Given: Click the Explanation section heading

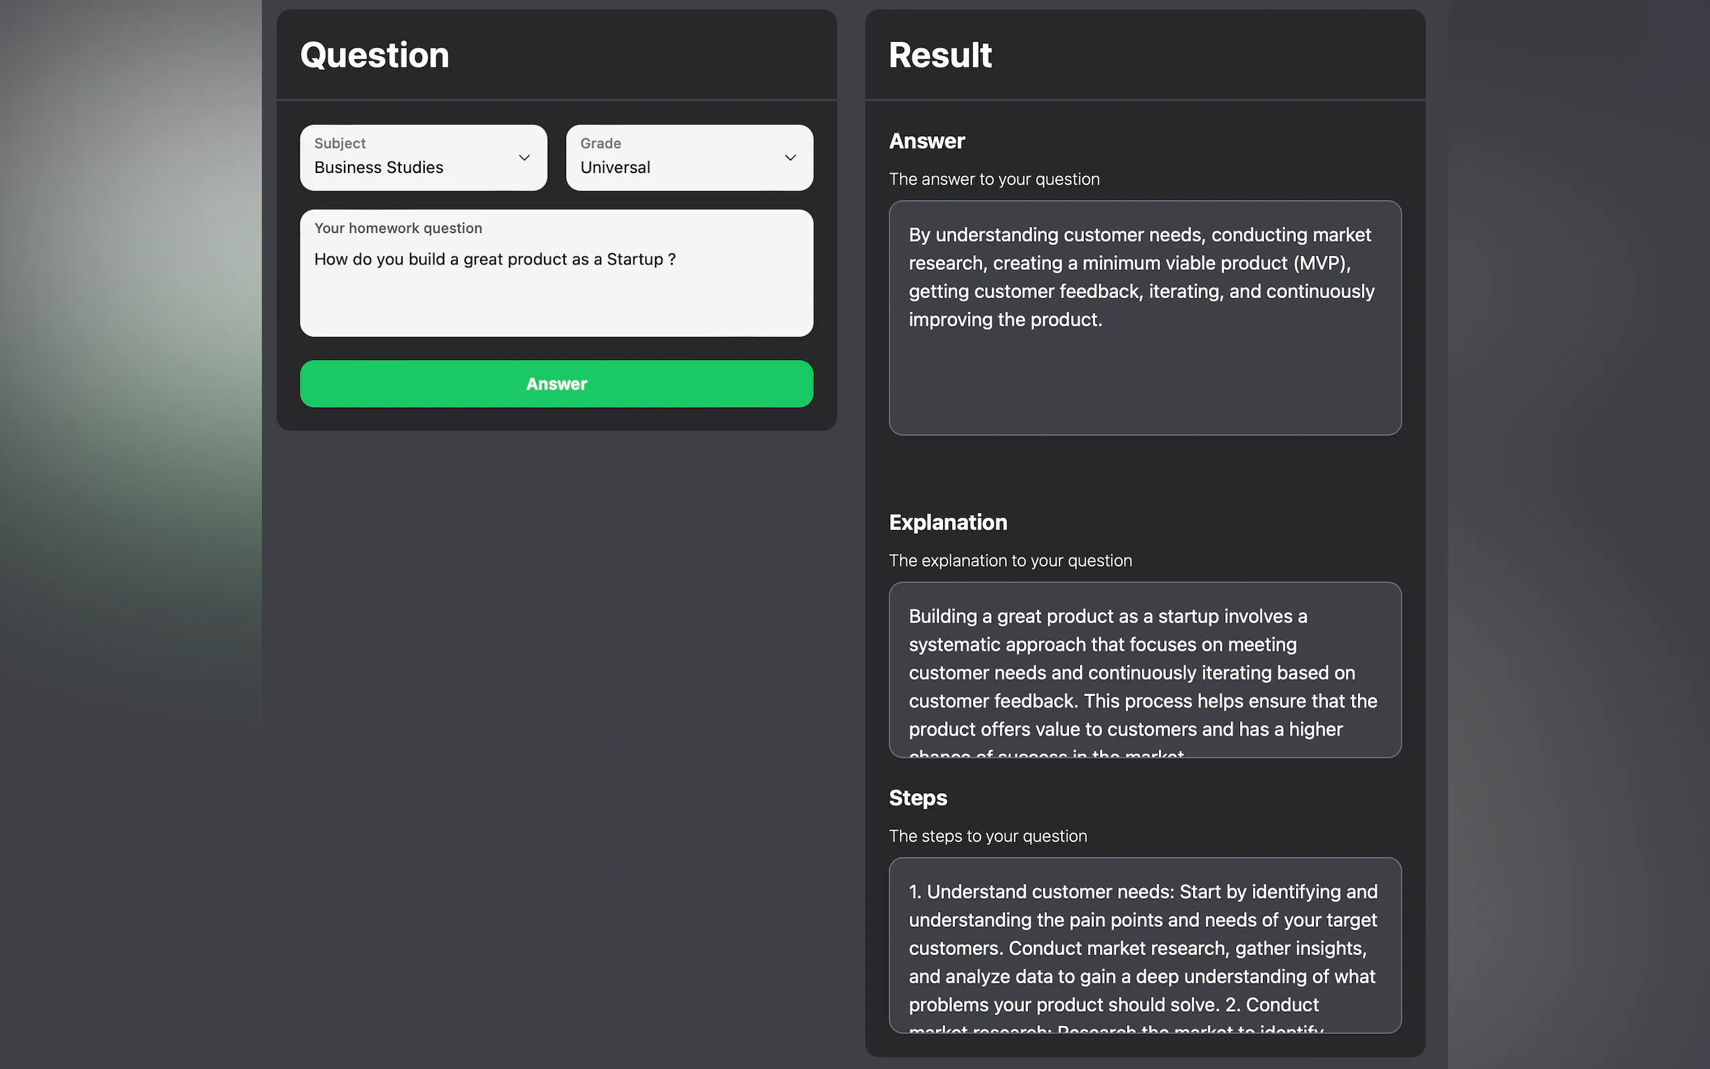Looking at the screenshot, I should 947,522.
